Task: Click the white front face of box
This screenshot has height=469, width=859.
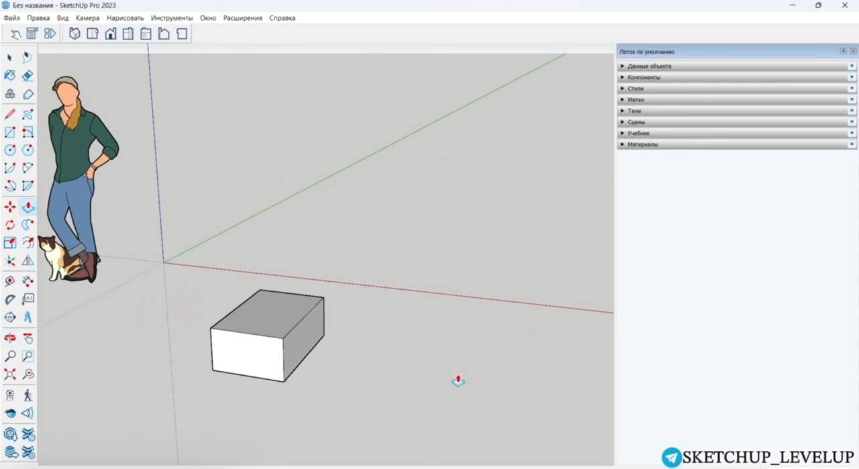Action: [x=247, y=354]
